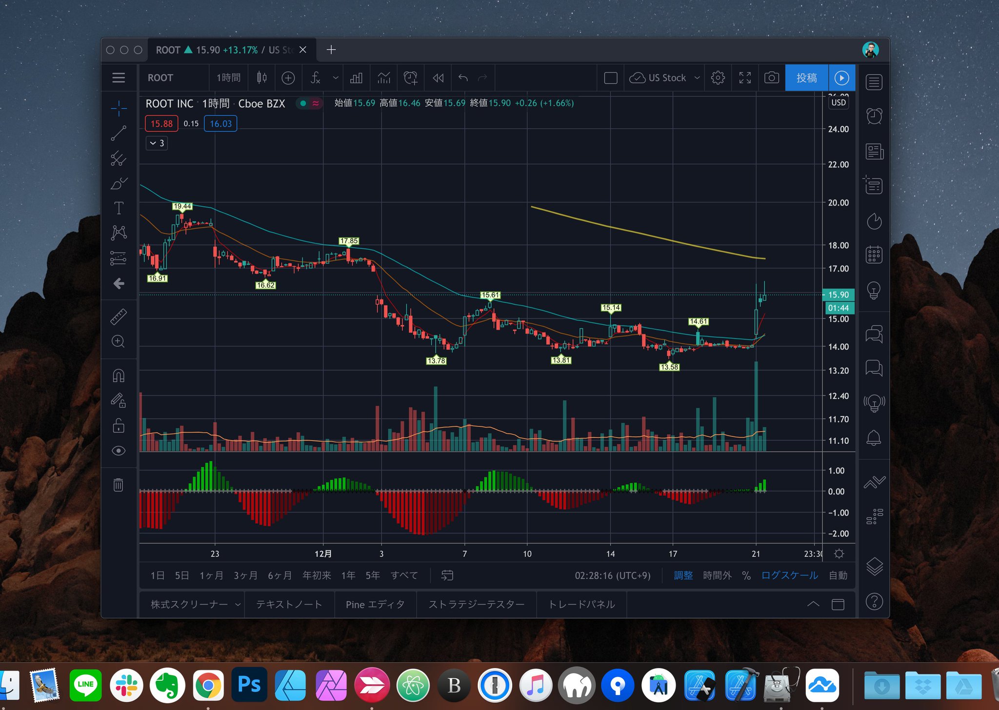This screenshot has height=710, width=999.
Task: Click the blue 16.03 buy price button
Action: click(x=220, y=124)
